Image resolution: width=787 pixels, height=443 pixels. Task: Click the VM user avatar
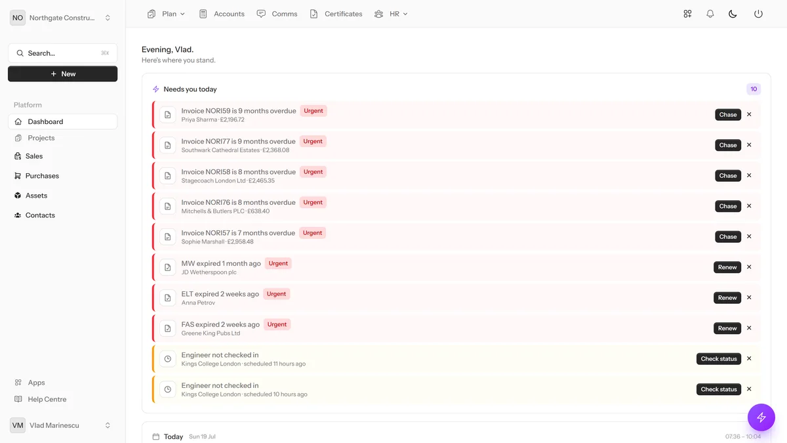[18, 425]
